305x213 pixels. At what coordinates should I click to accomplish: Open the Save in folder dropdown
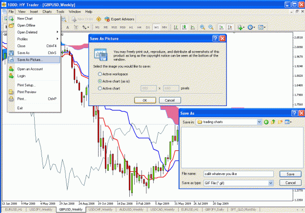click(259, 122)
